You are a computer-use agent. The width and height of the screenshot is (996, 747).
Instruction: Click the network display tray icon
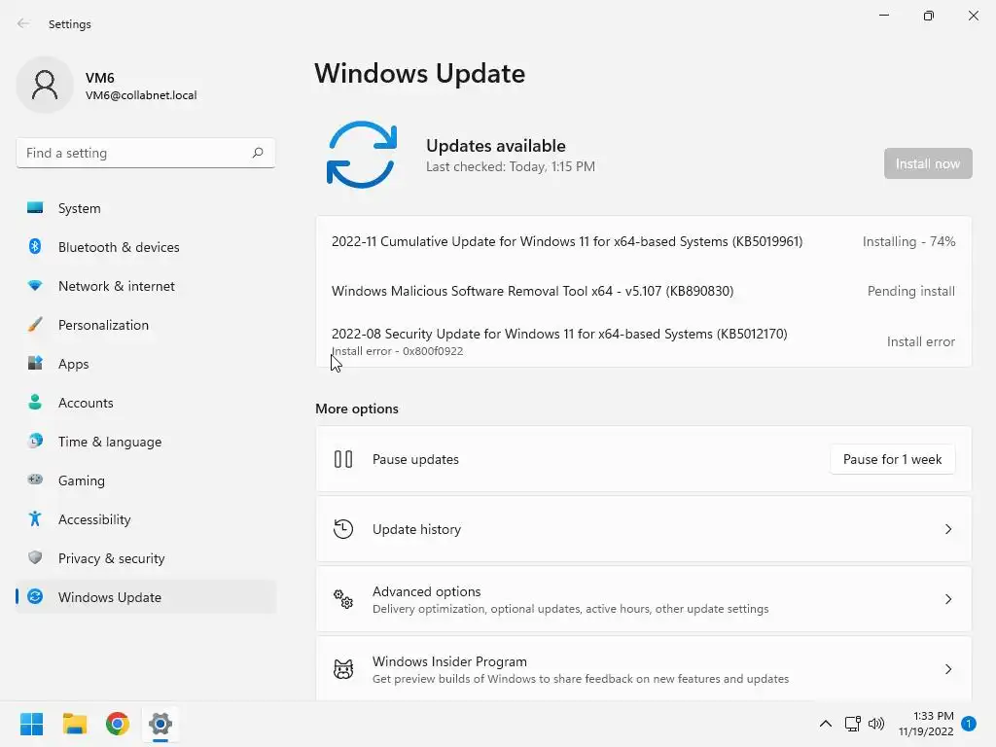tap(852, 724)
